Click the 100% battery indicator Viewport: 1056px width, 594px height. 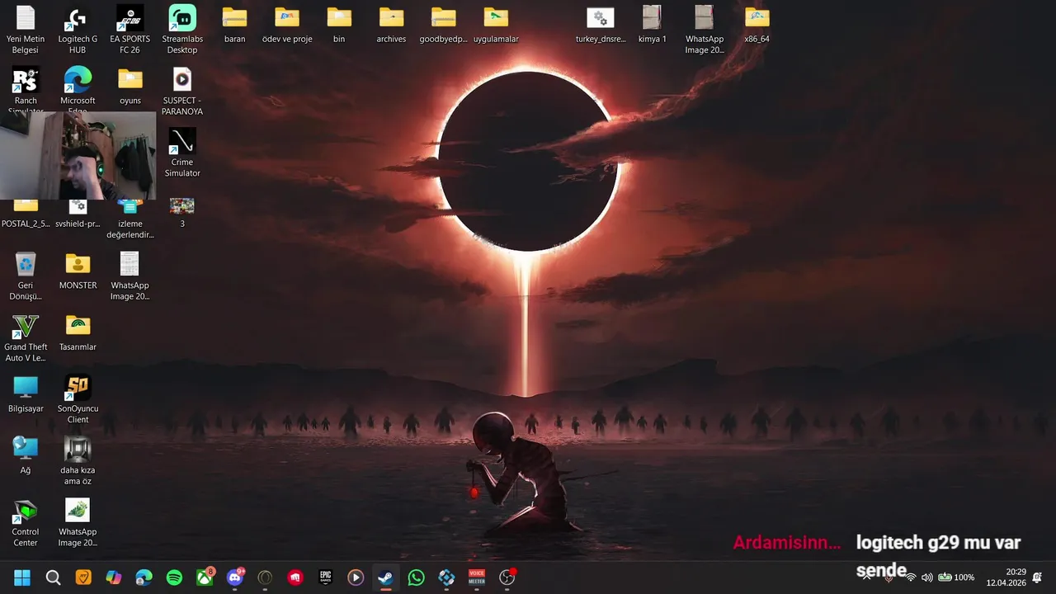tap(956, 577)
